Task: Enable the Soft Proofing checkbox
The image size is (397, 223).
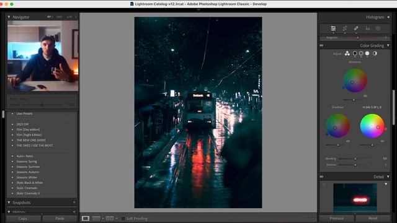Action: 123,219
